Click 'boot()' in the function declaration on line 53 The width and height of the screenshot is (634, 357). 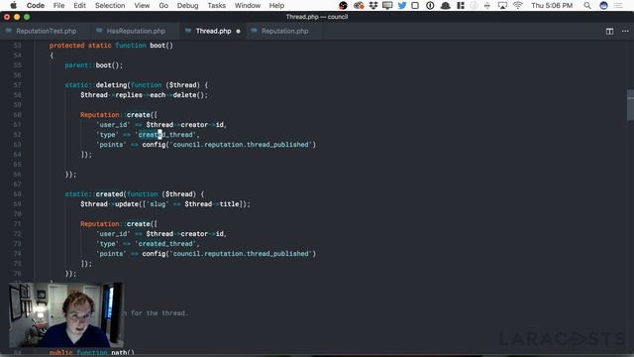(x=161, y=46)
